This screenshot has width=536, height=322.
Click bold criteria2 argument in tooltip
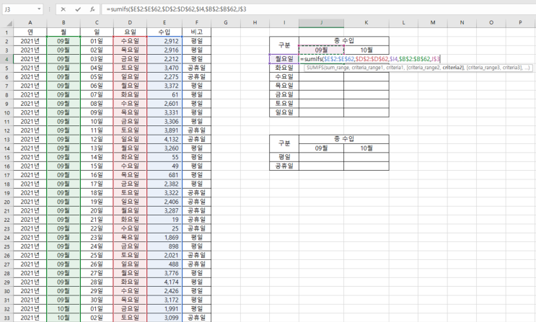(x=452, y=68)
